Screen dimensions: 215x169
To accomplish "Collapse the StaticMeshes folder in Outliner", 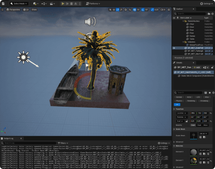I will tap(183, 21).
